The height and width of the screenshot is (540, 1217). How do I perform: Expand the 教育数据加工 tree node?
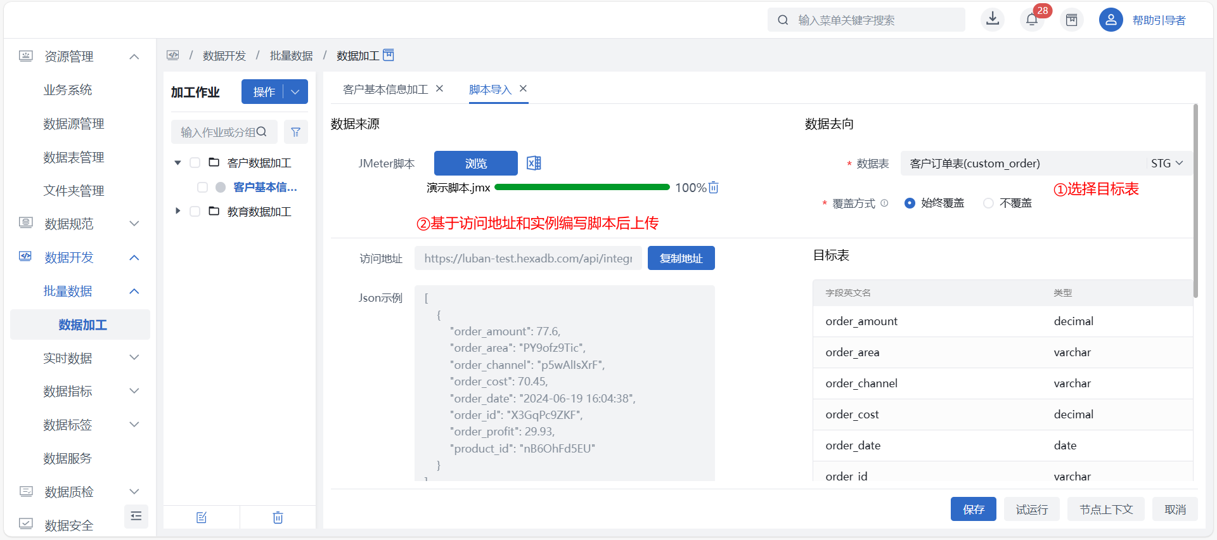[x=178, y=211]
